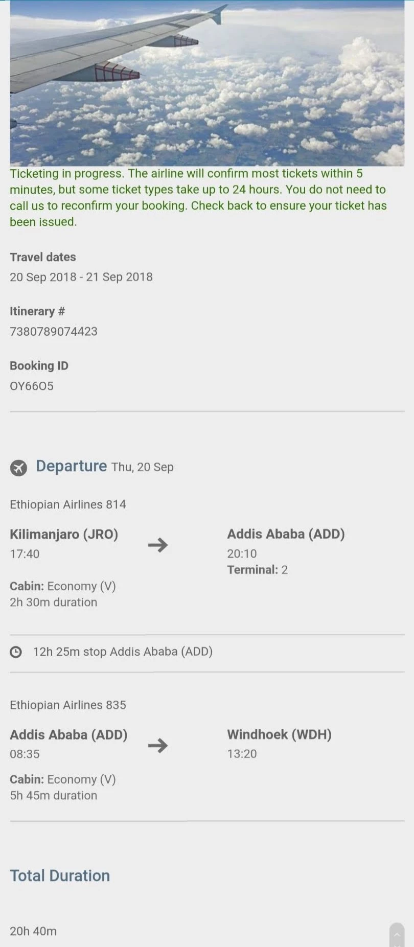This screenshot has height=947, width=414.
Task: Click the clock icon beside the stopover
Action: click(16, 652)
